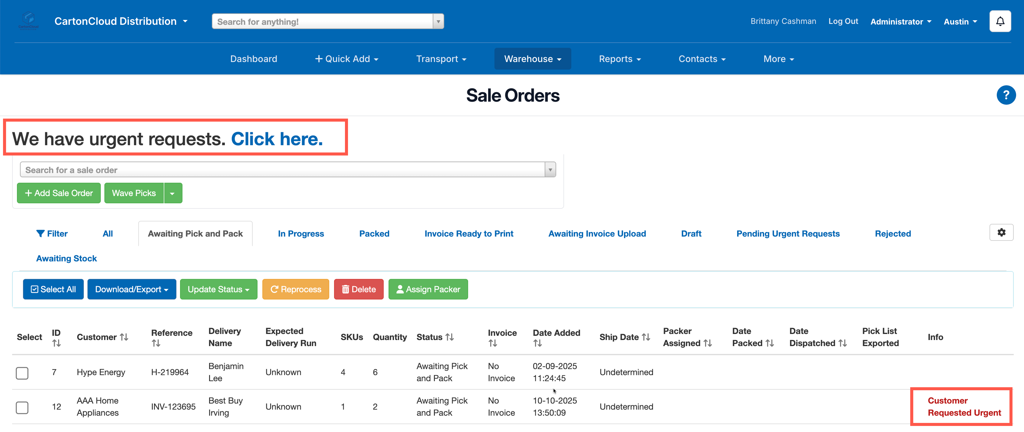This screenshot has height=432, width=1024.
Task: Follow the urgent requests Click here link
Action: [277, 139]
